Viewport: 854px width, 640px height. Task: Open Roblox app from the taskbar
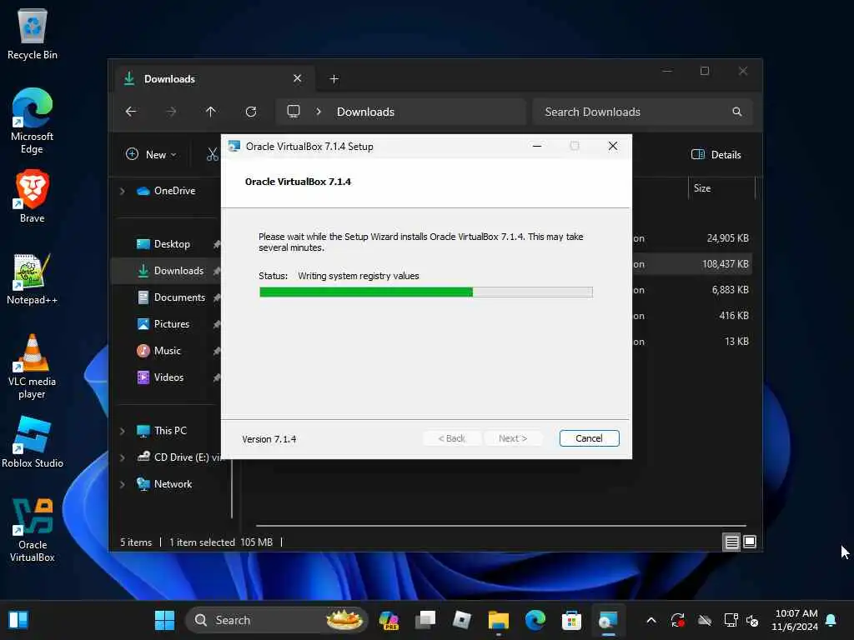(x=462, y=620)
